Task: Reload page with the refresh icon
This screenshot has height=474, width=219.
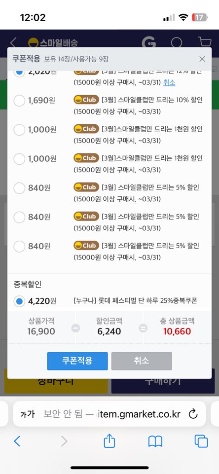Action: [193, 414]
